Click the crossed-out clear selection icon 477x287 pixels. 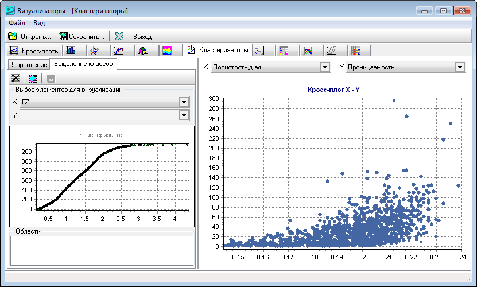(15, 79)
